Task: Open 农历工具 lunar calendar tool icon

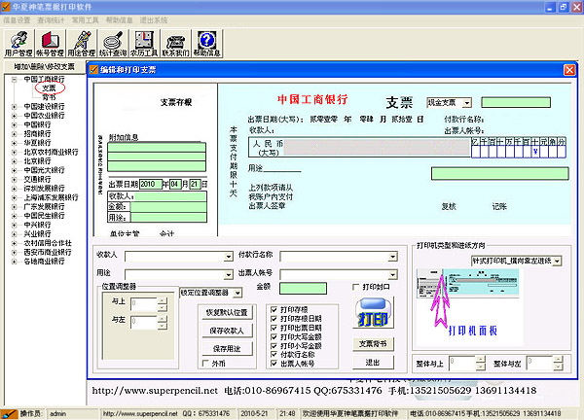Action: click(144, 44)
